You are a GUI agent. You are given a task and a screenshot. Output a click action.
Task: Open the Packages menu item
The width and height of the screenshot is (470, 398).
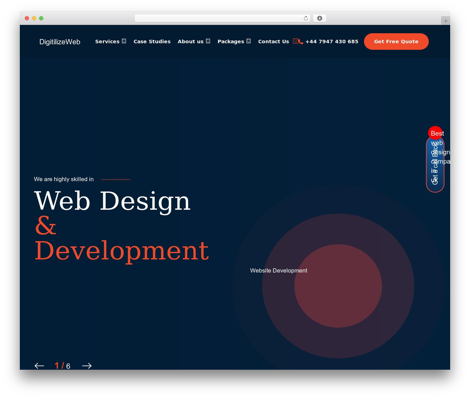click(231, 41)
